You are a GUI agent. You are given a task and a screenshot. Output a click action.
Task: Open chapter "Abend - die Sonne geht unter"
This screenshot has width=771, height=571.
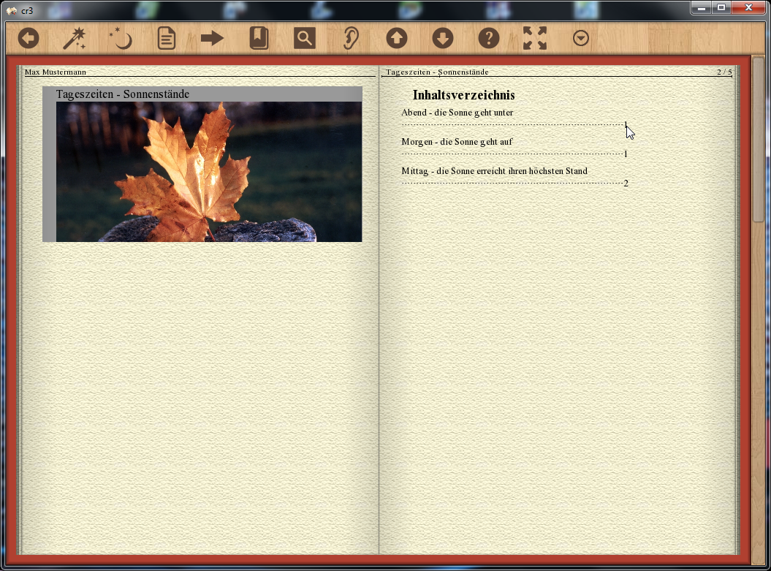coord(457,113)
